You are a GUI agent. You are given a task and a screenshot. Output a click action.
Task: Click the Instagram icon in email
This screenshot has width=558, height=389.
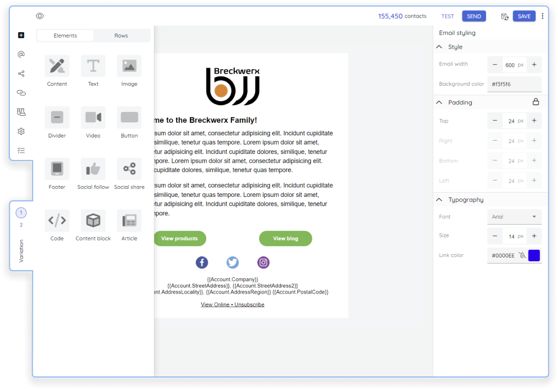click(263, 262)
